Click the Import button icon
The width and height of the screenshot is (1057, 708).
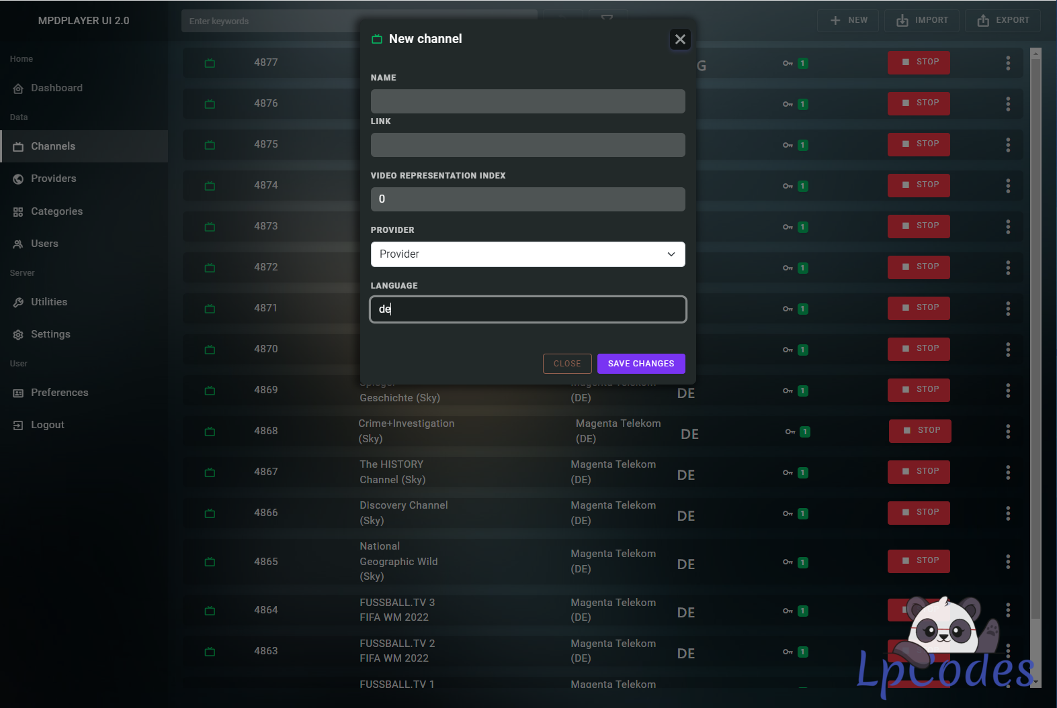click(x=902, y=21)
